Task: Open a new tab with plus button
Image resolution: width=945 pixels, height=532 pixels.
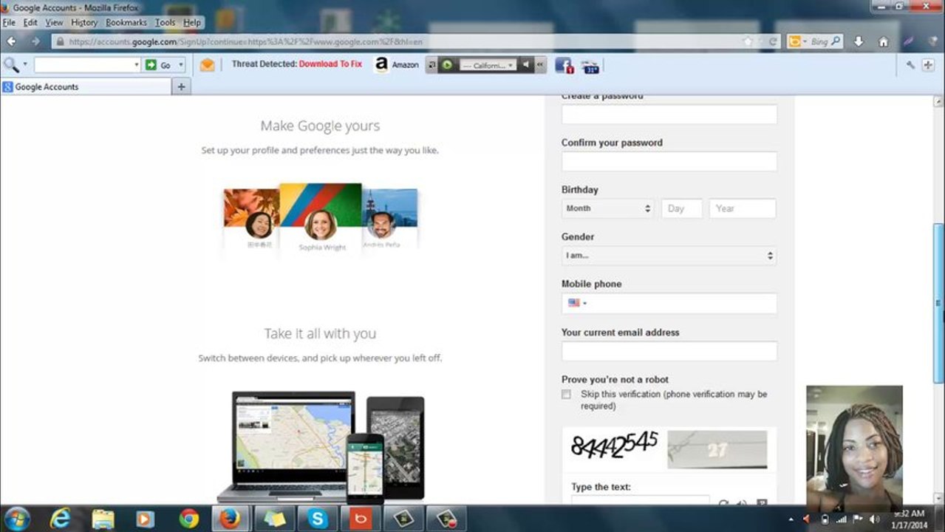Action: click(181, 86)
